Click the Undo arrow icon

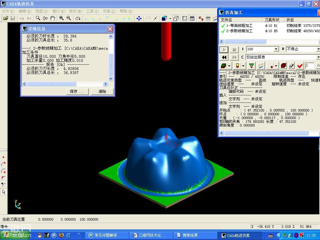click(x=22, y=18)
